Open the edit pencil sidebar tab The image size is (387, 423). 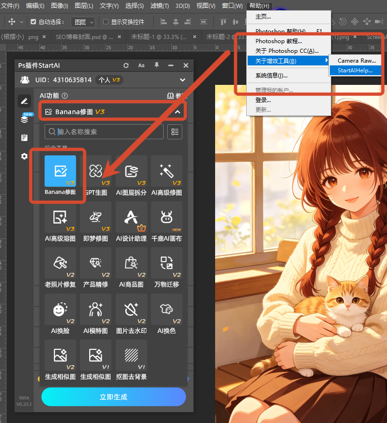click(x=24, y=101)
